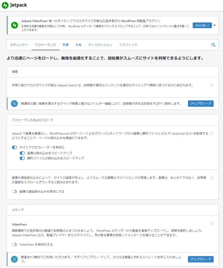Enable VideoPress を有効化する switch

click(x=14, y=245)
